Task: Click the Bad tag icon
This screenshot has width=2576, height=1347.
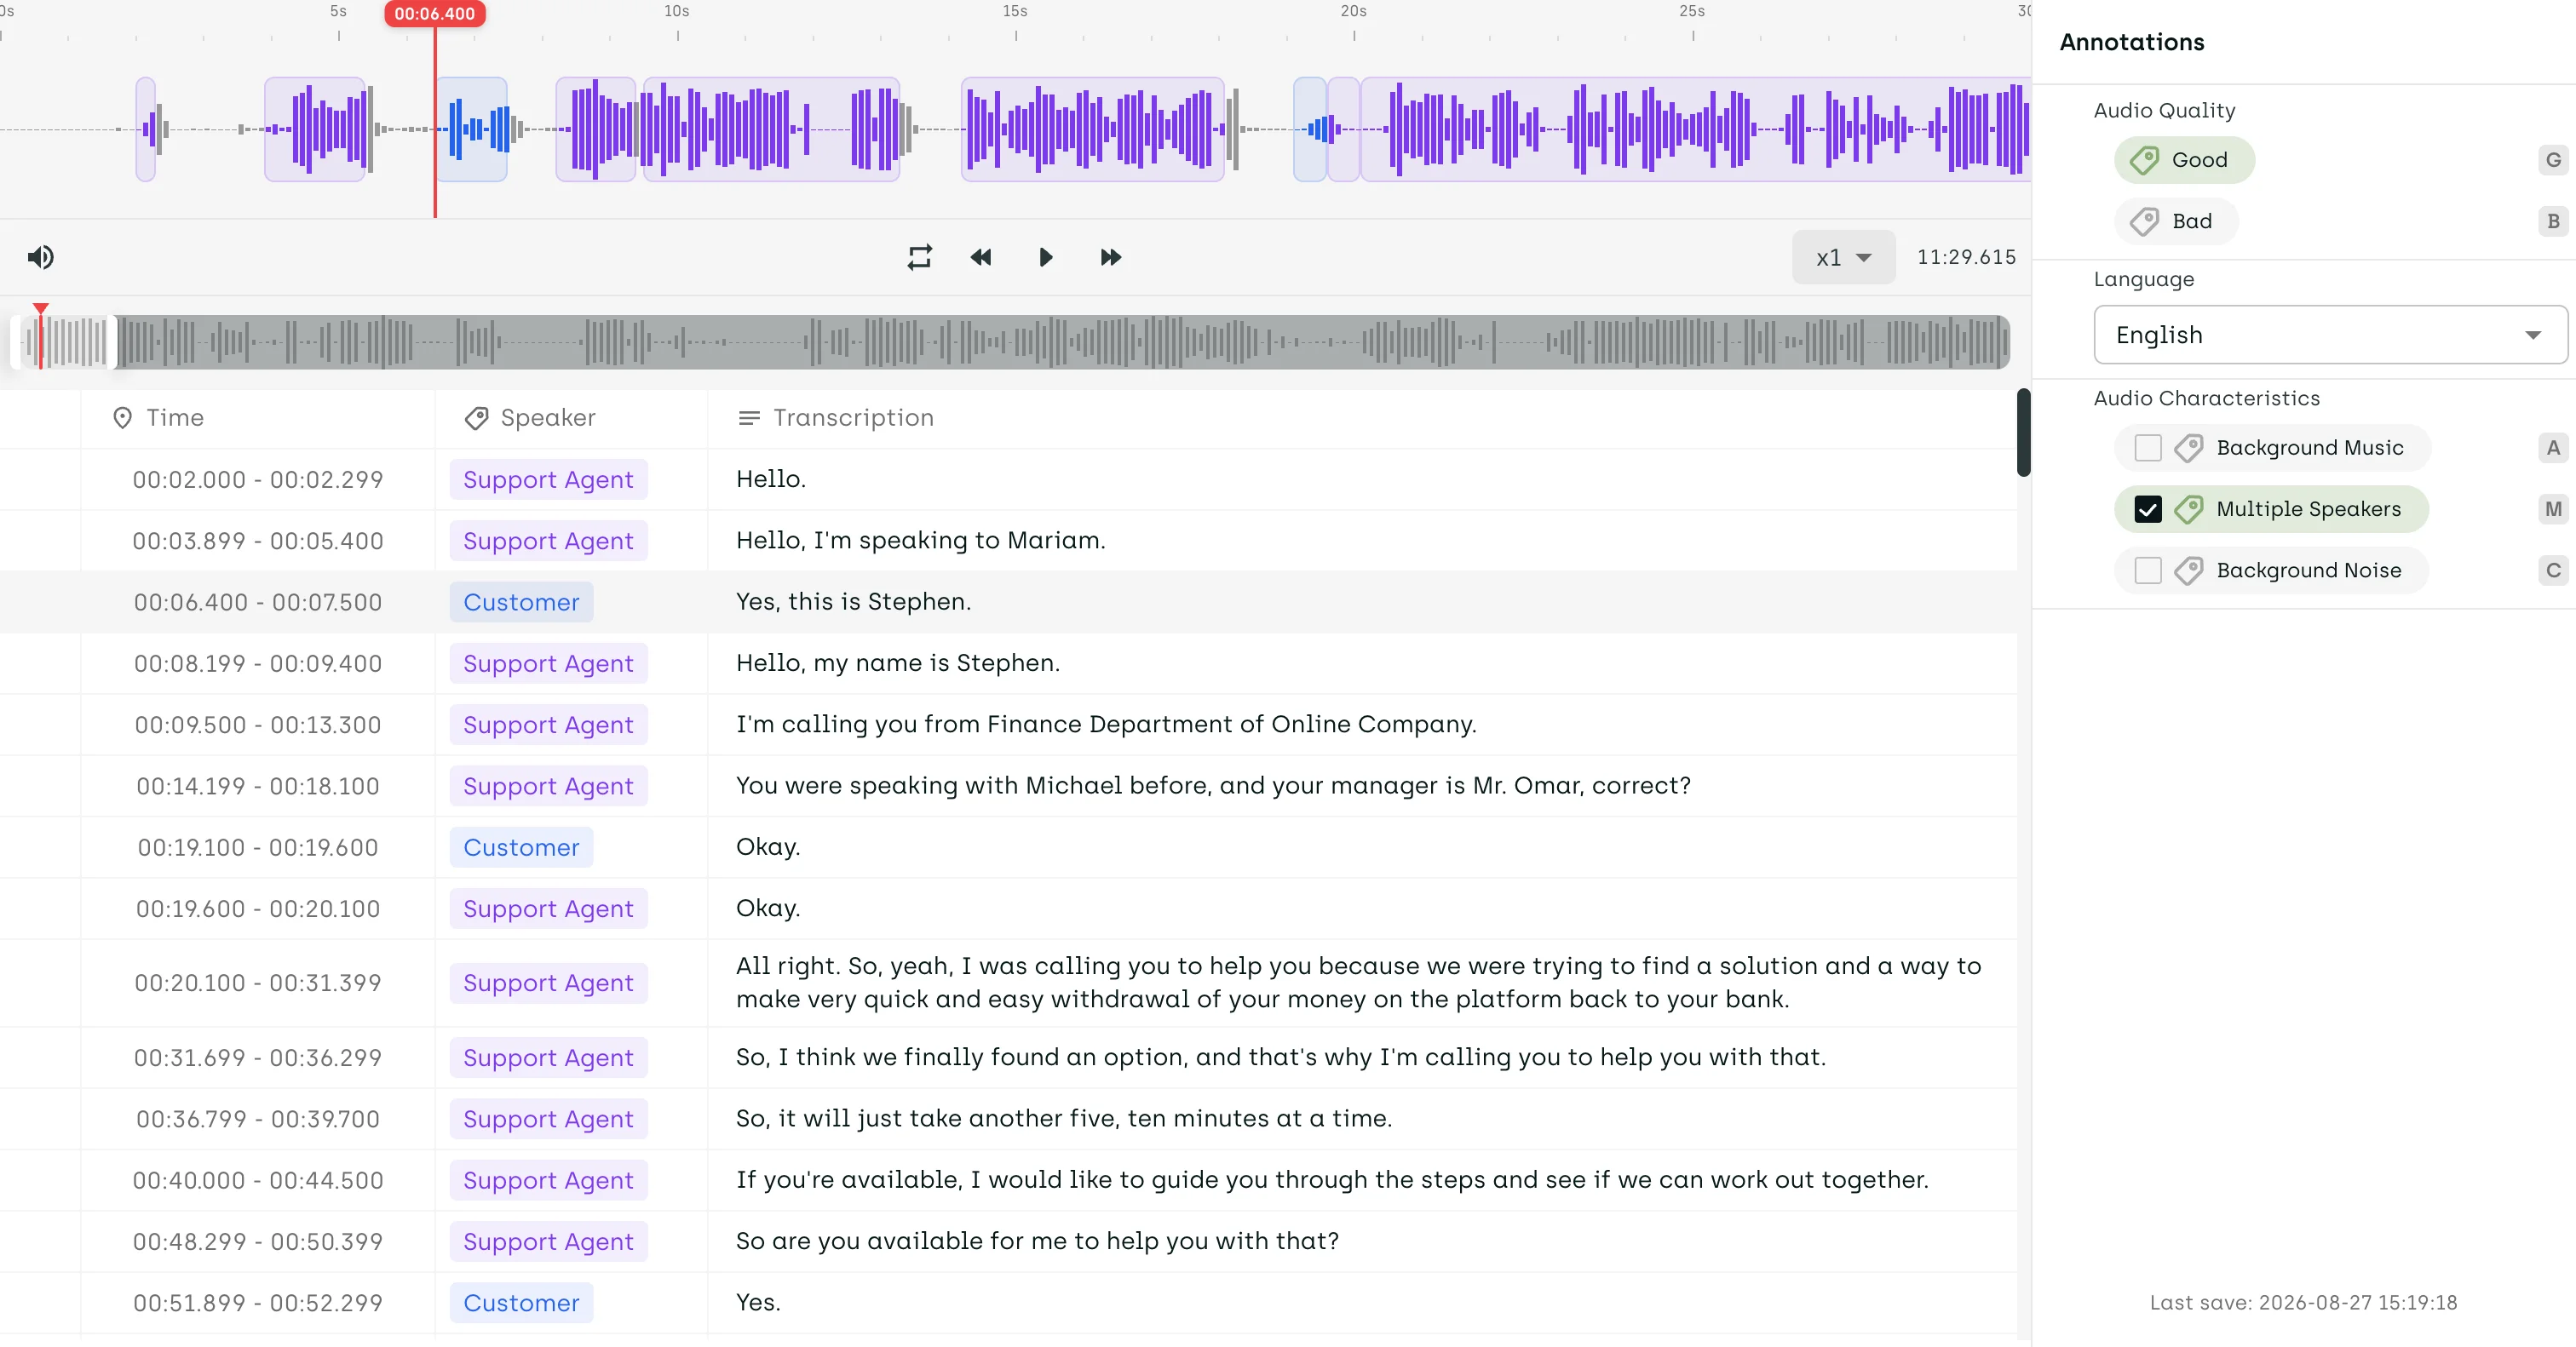Action: 2144,221
